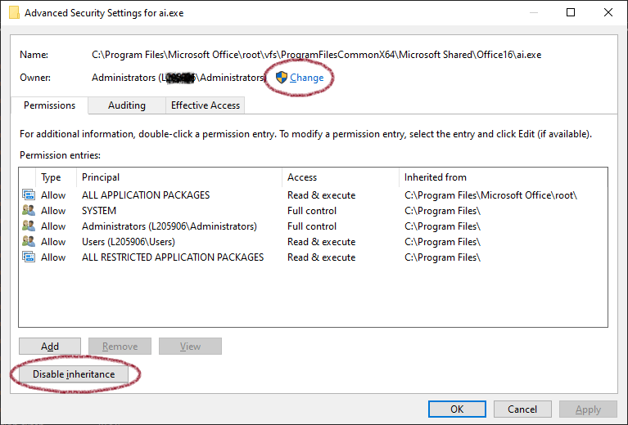Click the Add button
The height and width of the screenshot is (425, 628).
(50, 347)
